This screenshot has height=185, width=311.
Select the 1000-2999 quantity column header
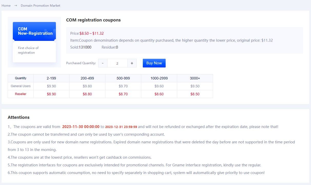[x=159, y=78]
